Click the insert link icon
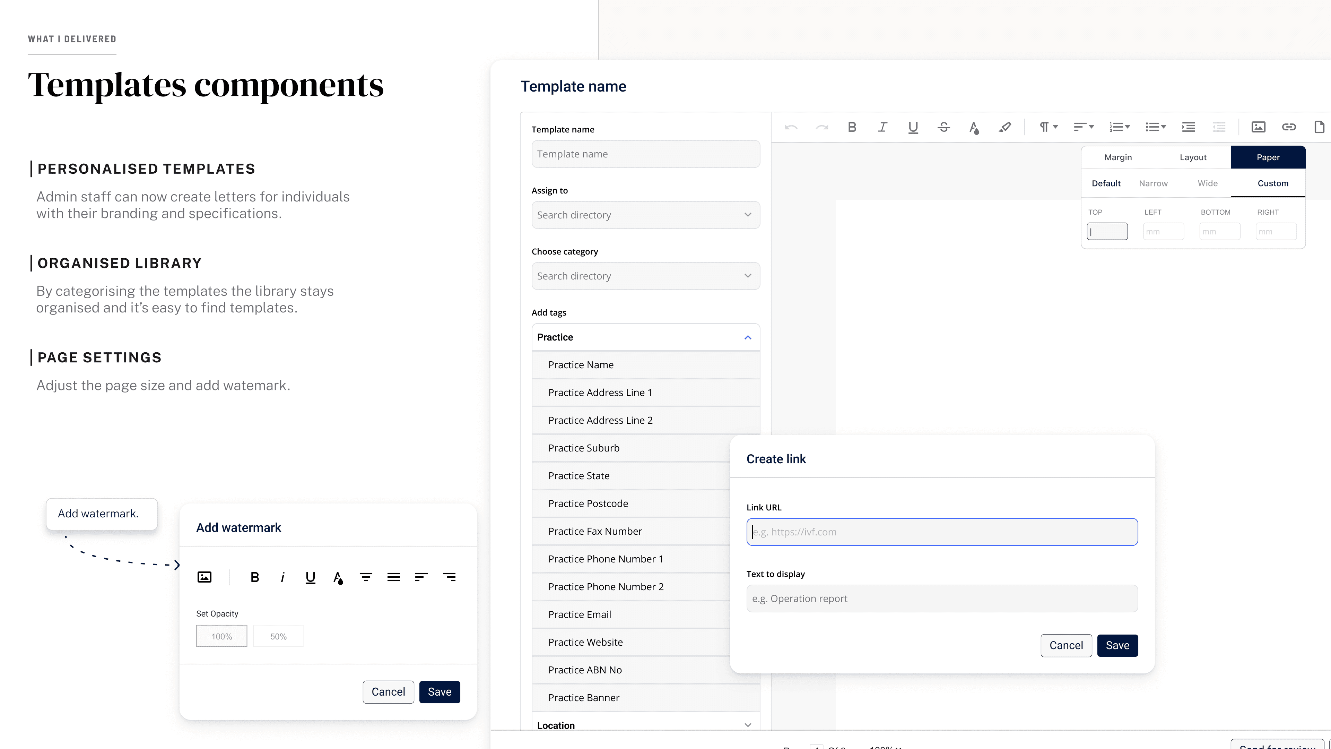The image size is (1331, 749). (1289, 127)
